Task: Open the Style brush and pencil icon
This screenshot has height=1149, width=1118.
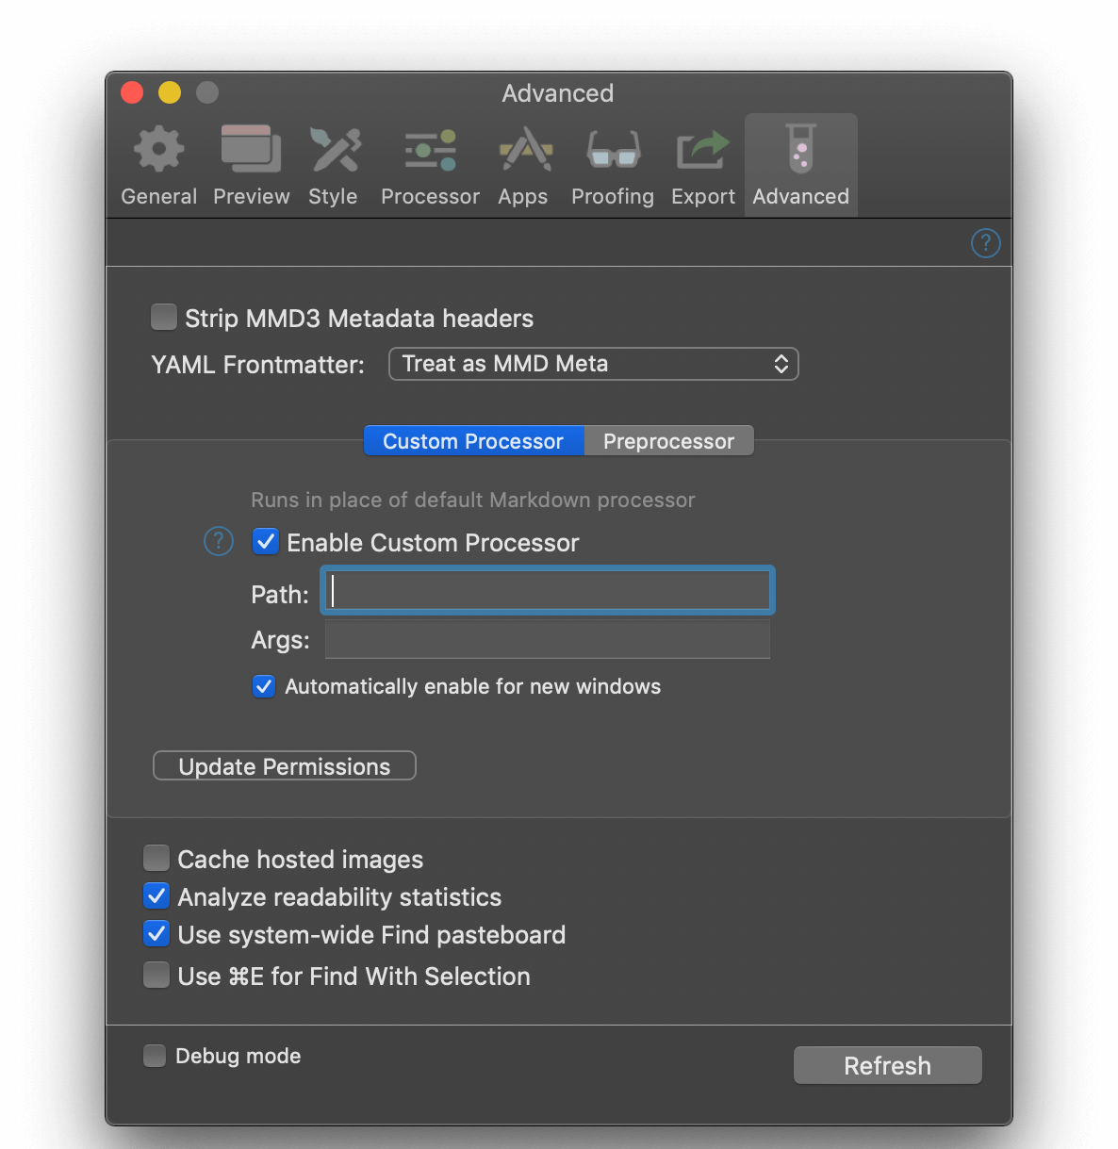Action: coord(335,149)
